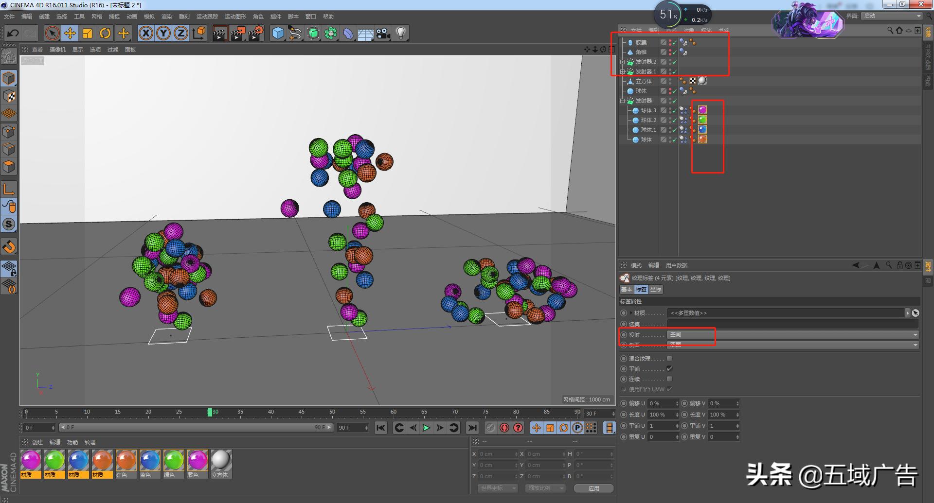The height and width of the screenshot is (503, 934).
Task: Enable the 连续 checkbox
Action: point(669,379)
